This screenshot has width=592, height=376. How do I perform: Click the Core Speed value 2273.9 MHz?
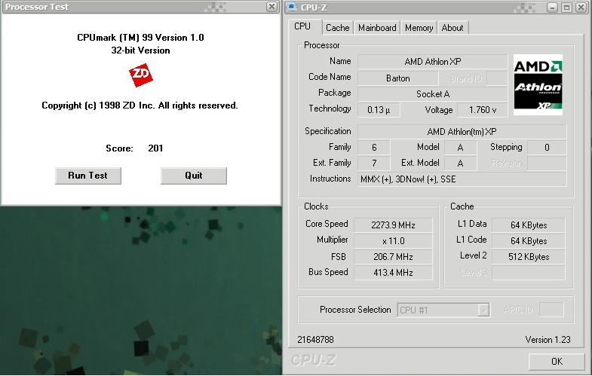coord(393,225)
